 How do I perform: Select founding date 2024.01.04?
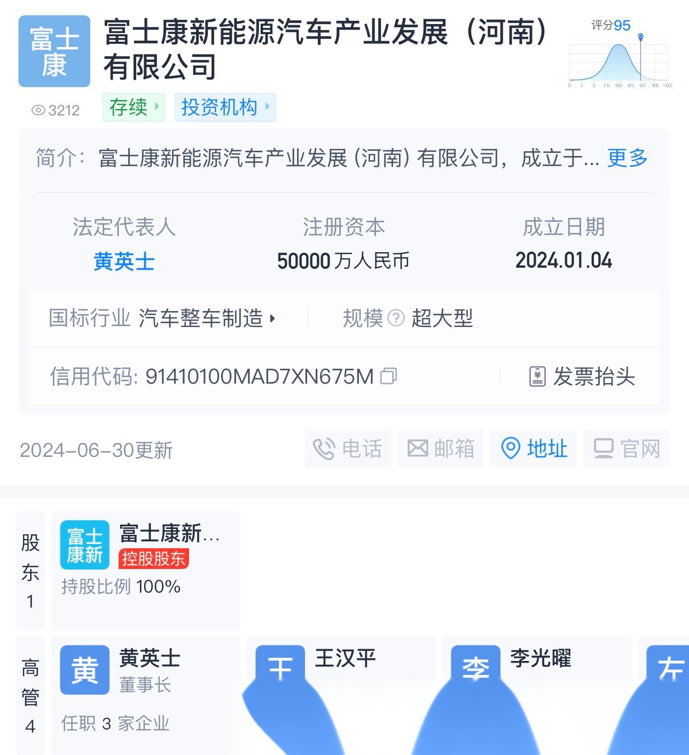tap(564, 261)
